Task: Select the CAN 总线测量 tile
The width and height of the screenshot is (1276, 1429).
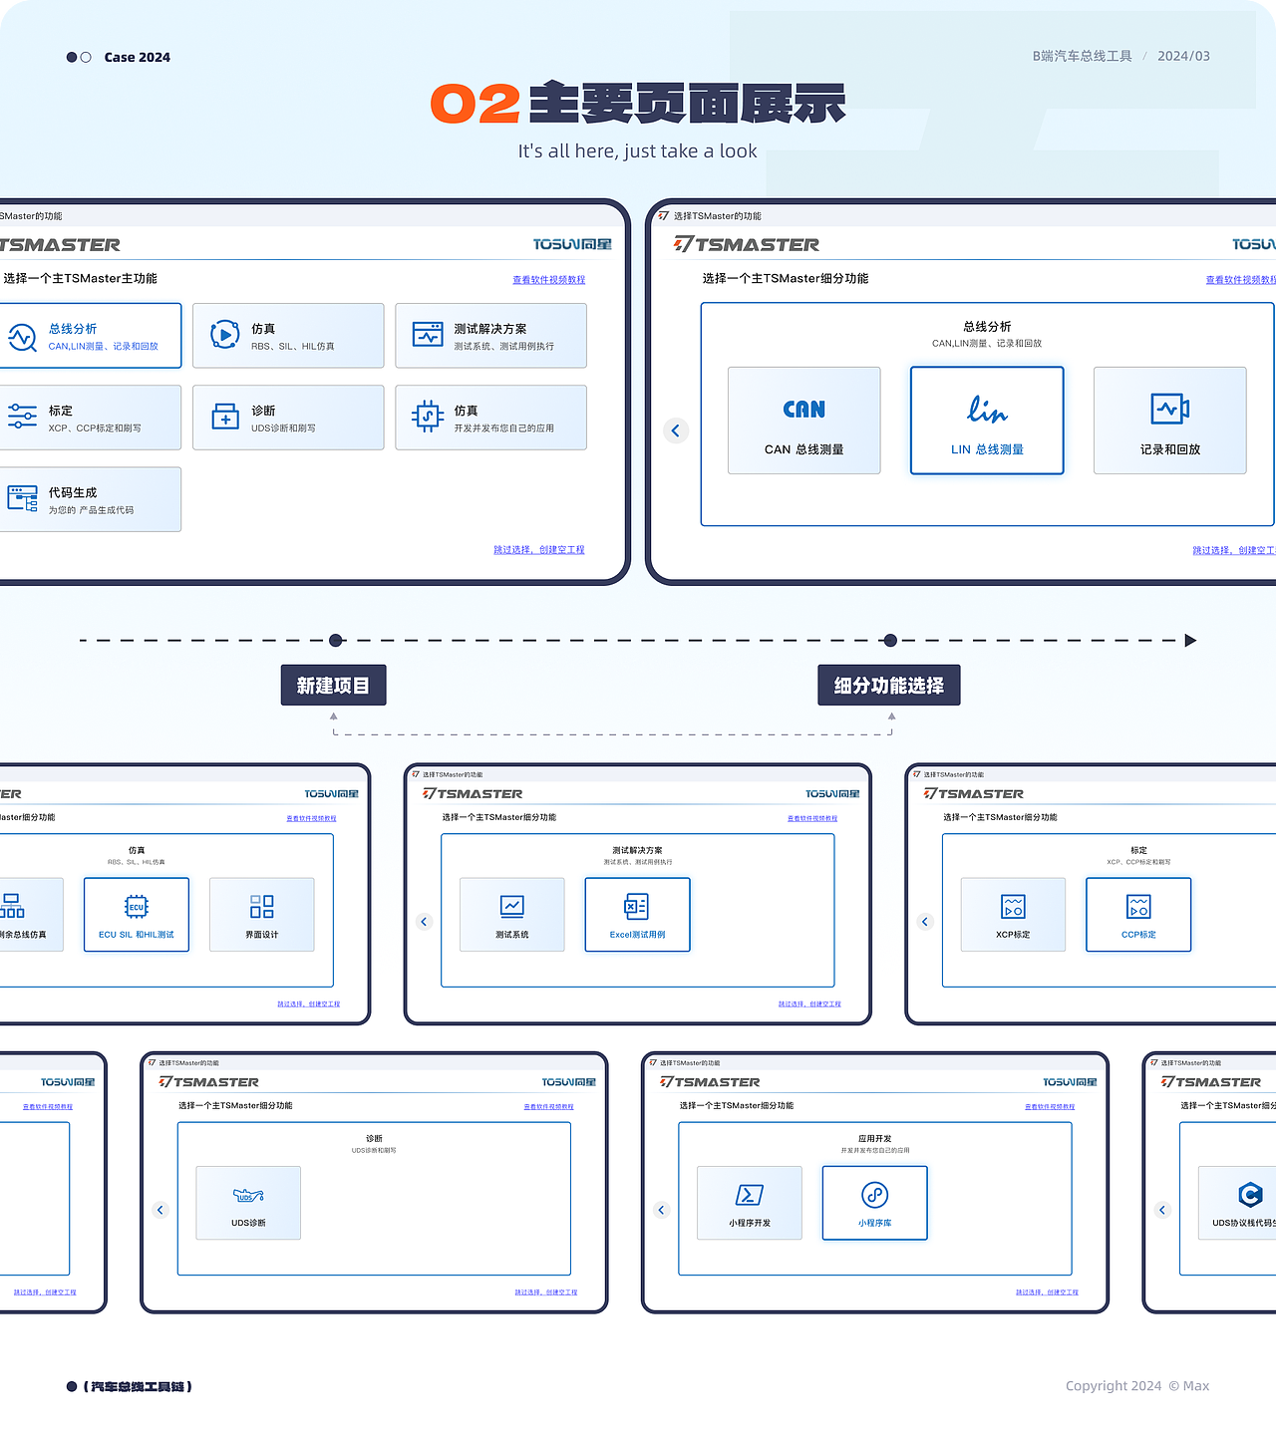Action: pos(804,421)
